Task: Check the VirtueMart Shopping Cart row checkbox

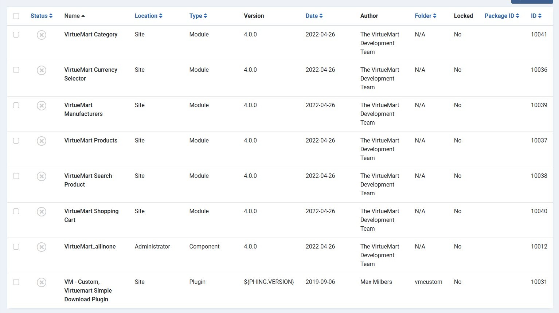Action: pyautogui.click(x=16, y=211)
